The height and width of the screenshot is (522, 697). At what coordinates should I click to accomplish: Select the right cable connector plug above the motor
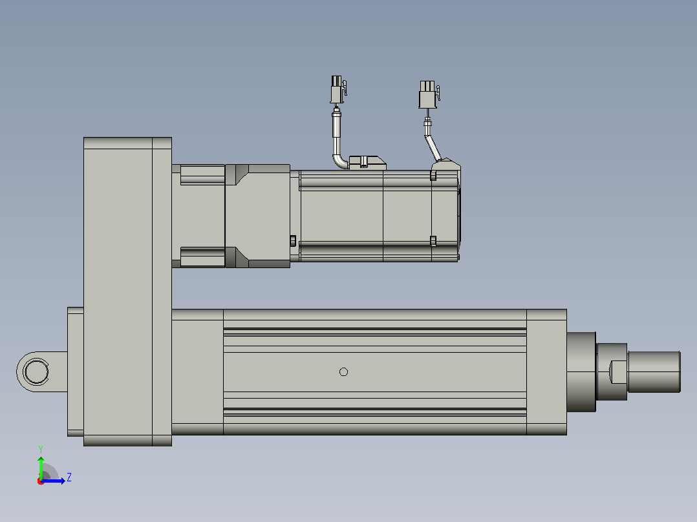[x=429, y=94]
